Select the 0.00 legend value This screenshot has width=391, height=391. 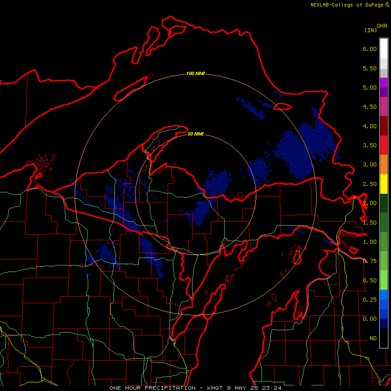[370, 319]
